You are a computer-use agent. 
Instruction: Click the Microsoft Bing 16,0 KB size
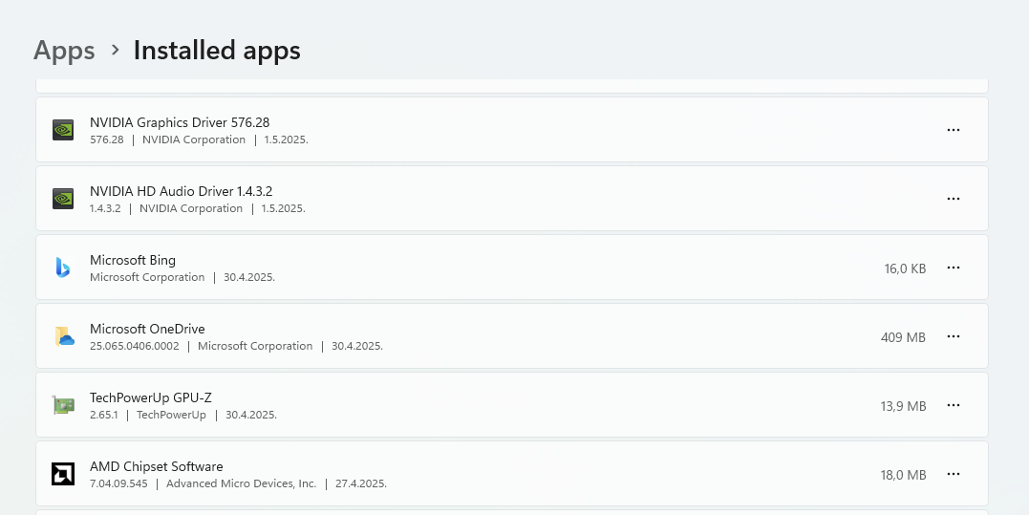905,268
